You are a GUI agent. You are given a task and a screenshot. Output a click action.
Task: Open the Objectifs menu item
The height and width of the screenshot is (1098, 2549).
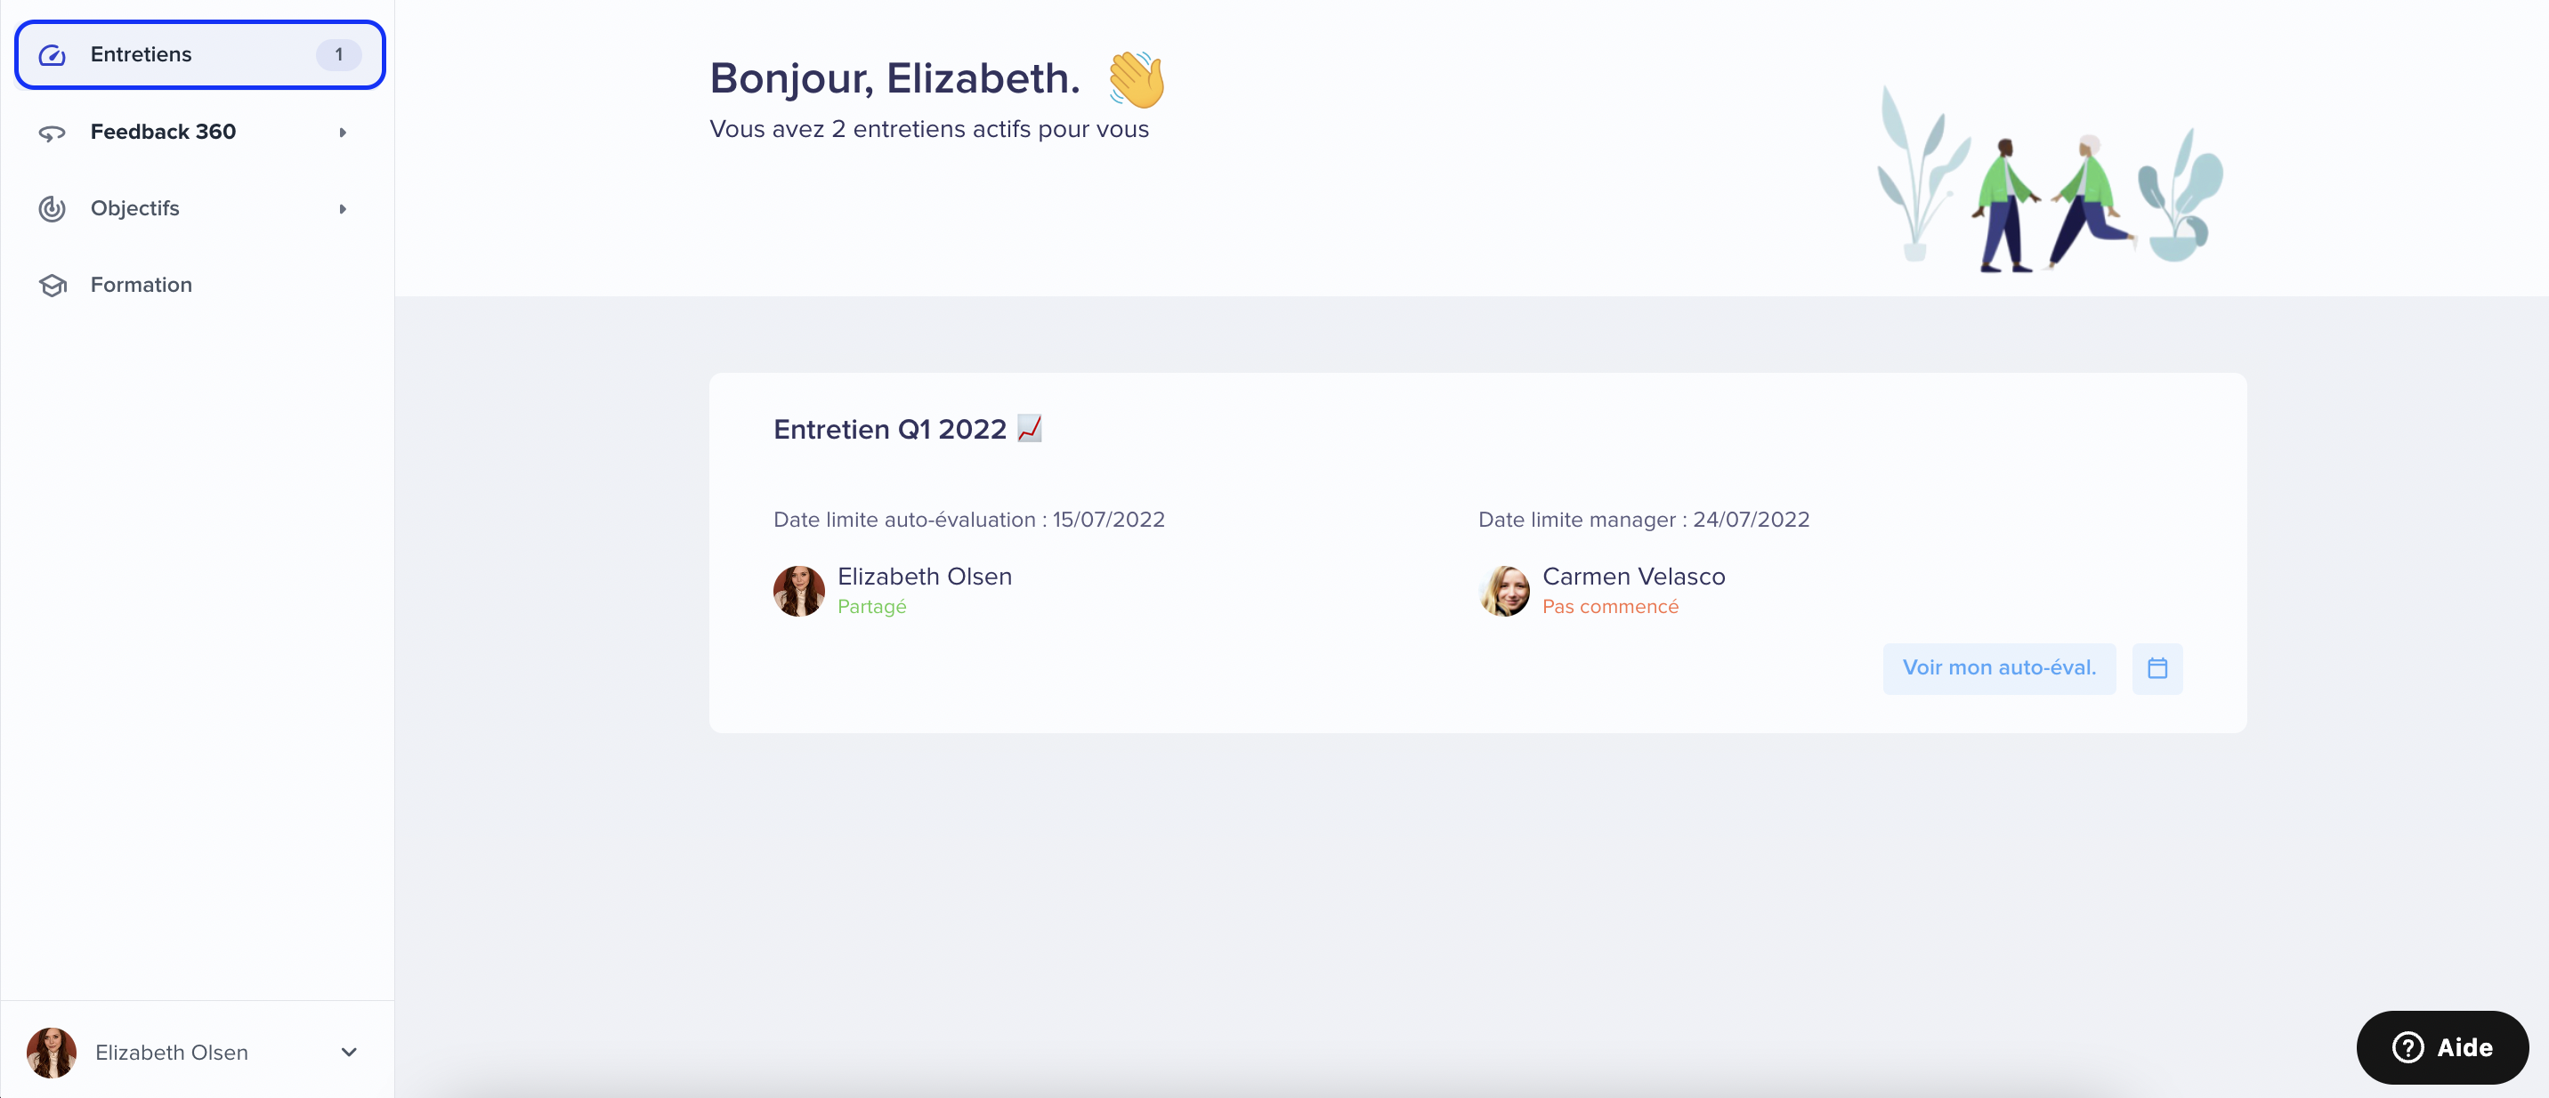click(x=200, y=209)
